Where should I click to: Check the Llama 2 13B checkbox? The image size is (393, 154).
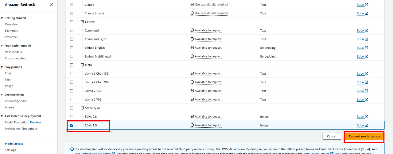click(x=72, y=91)
